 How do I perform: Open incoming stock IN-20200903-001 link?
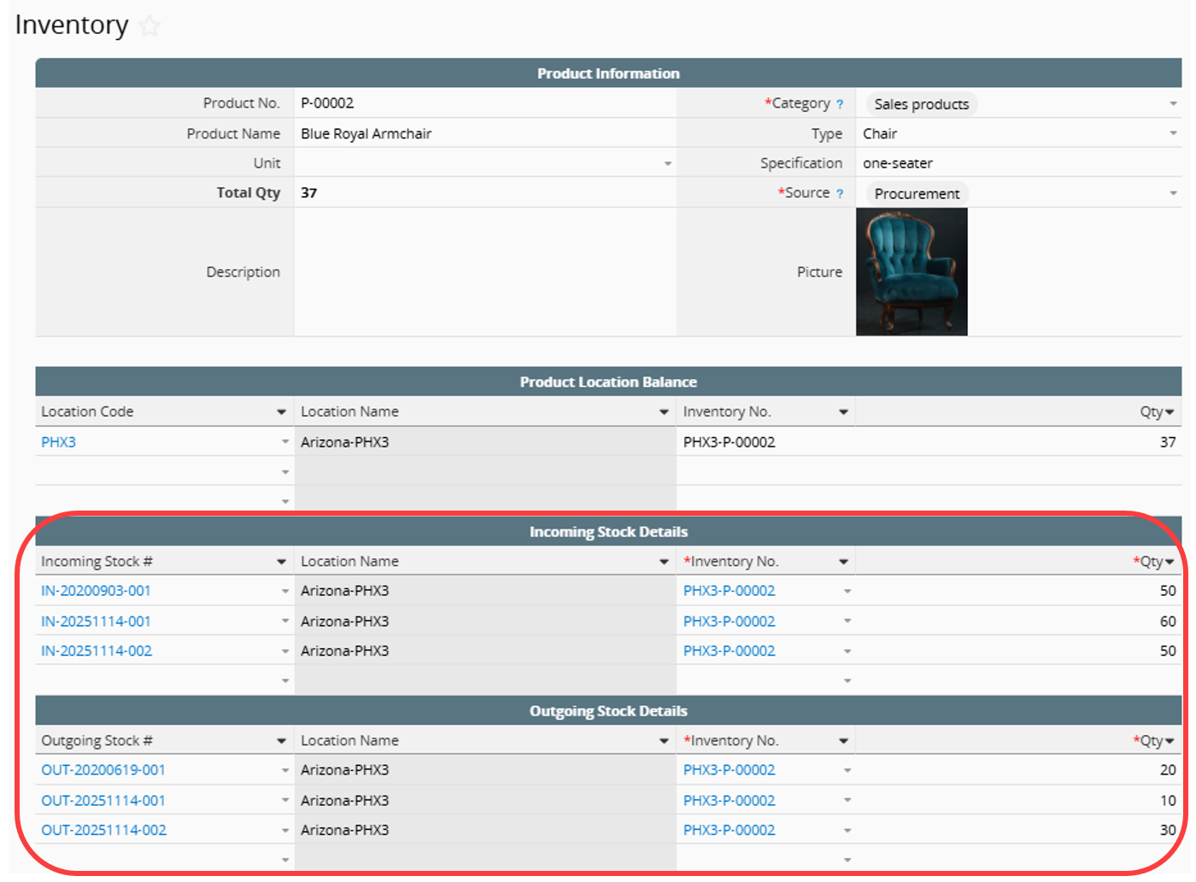[x=96, y=591]
